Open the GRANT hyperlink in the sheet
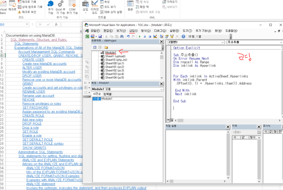Image resolution: width=283 pixels, height=190 pixels. pyautogui.click(x=28, y=84)
